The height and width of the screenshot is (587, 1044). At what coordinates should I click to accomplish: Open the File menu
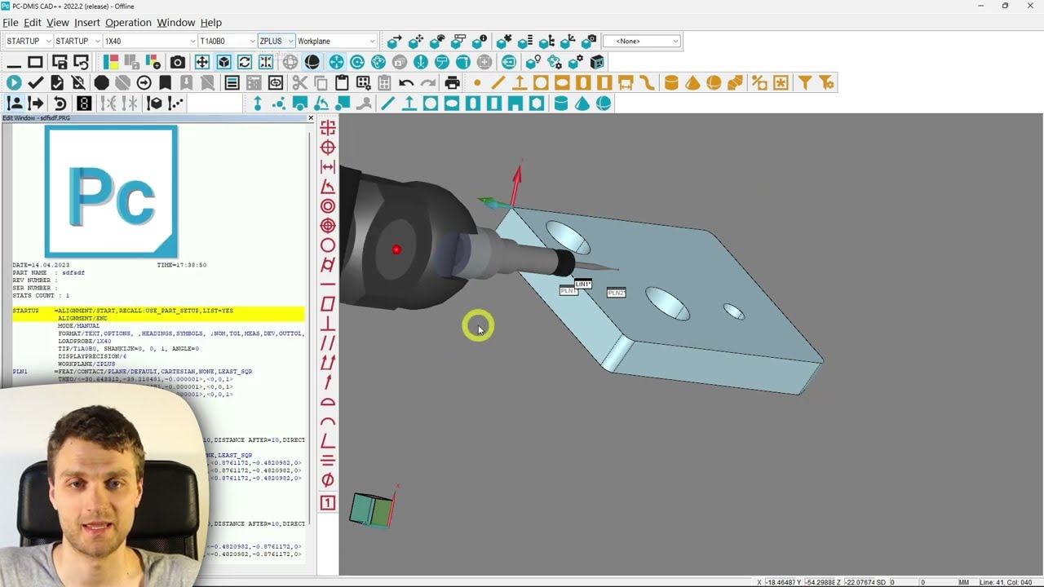point(10,23)
